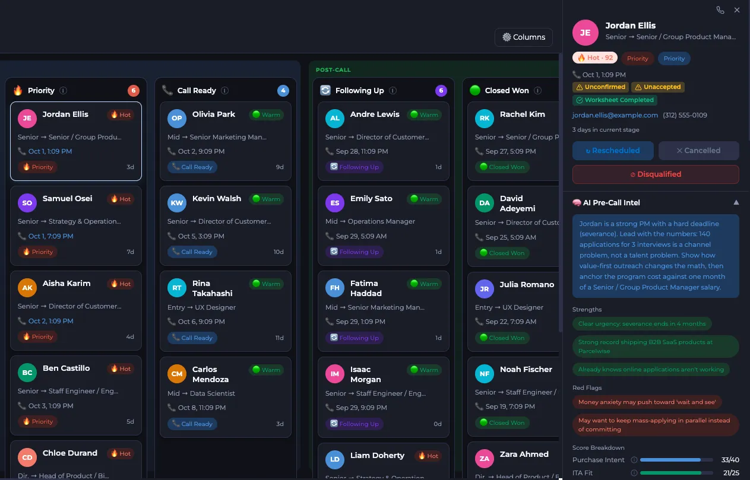The width and height of the screenshot is (750, 480).
Task: Click the Rescheduled button
Action: point(613,151)
